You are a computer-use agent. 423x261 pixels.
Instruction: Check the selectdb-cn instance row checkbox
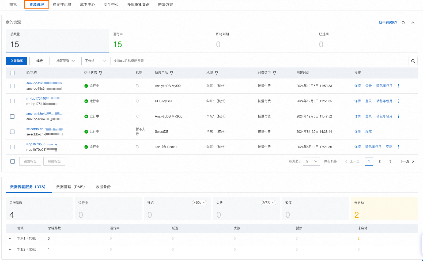pos(12,132)
